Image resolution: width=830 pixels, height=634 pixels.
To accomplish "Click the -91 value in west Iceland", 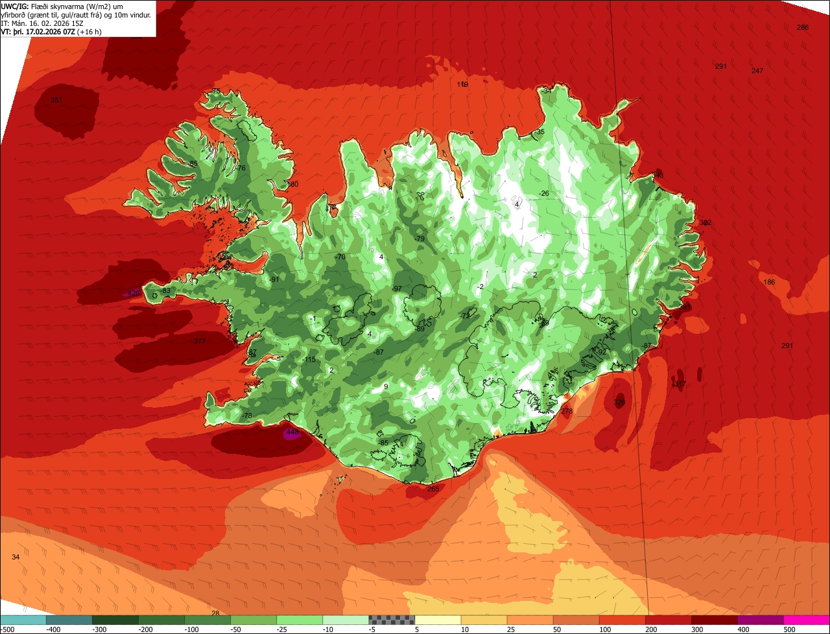I will pyautogui.click(x=274, y=279).
